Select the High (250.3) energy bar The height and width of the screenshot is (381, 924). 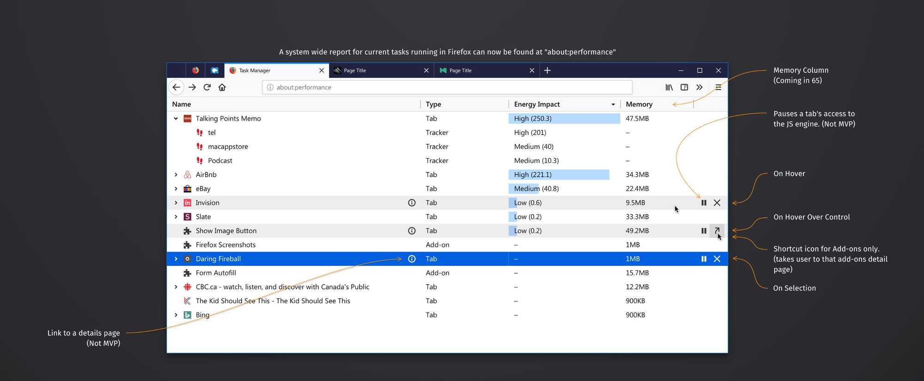564,119
